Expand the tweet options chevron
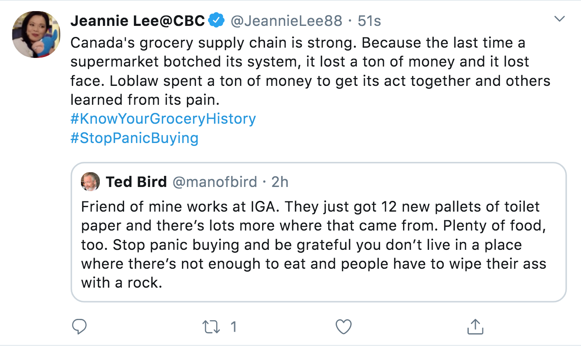Viewport: 581px width, 346px height. (x=559, y=19)
